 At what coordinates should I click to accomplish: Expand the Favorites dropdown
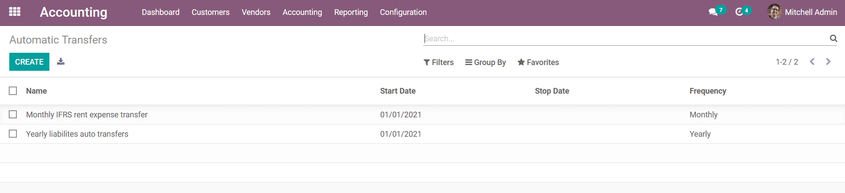(x=538, y=62)
